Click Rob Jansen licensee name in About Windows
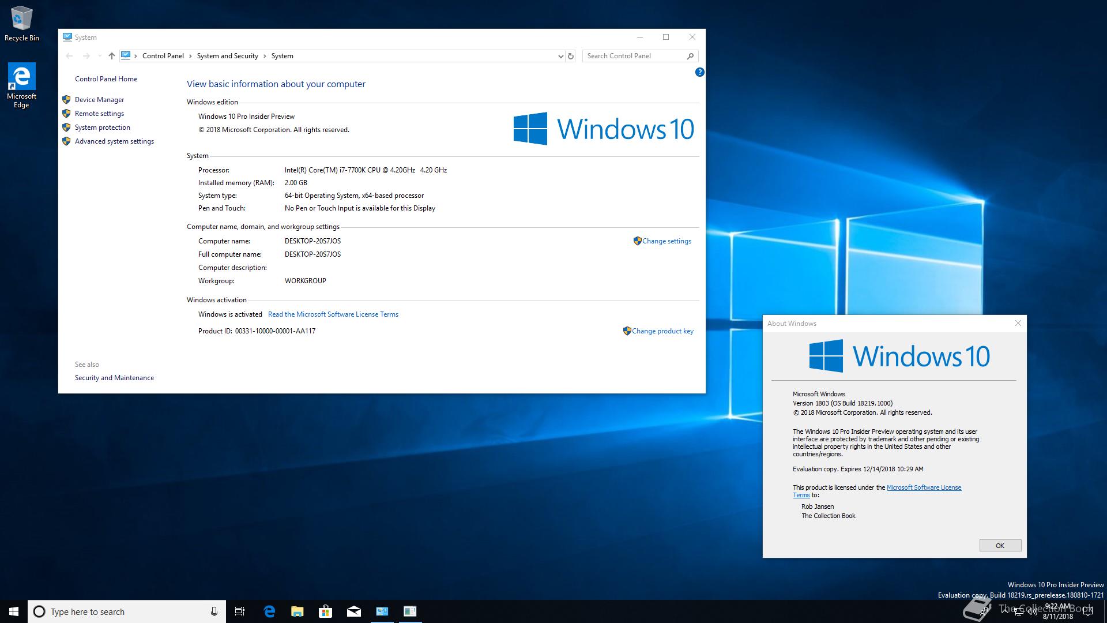Viewport: 1107px width, 623px height. pos(818,506)
